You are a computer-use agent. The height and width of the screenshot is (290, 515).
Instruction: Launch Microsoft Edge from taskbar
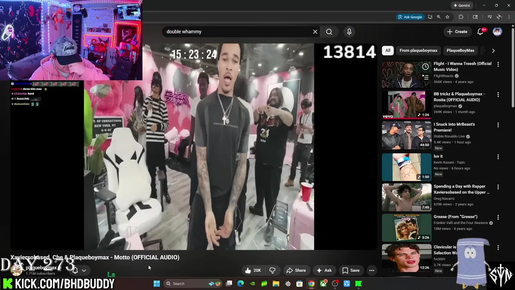coord(241,284)
